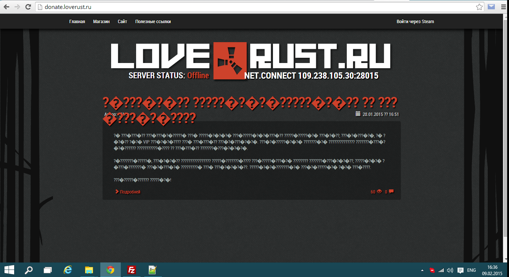Open the mail envelope extension icon

[x=491, y=7]
